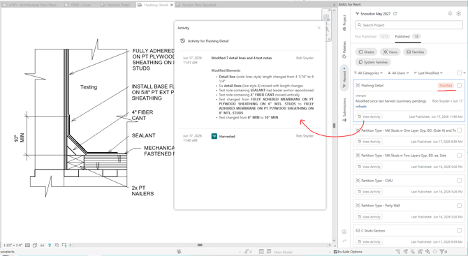Click the worksets icon in status bar
Screen dimensions: 468x256
179,252
